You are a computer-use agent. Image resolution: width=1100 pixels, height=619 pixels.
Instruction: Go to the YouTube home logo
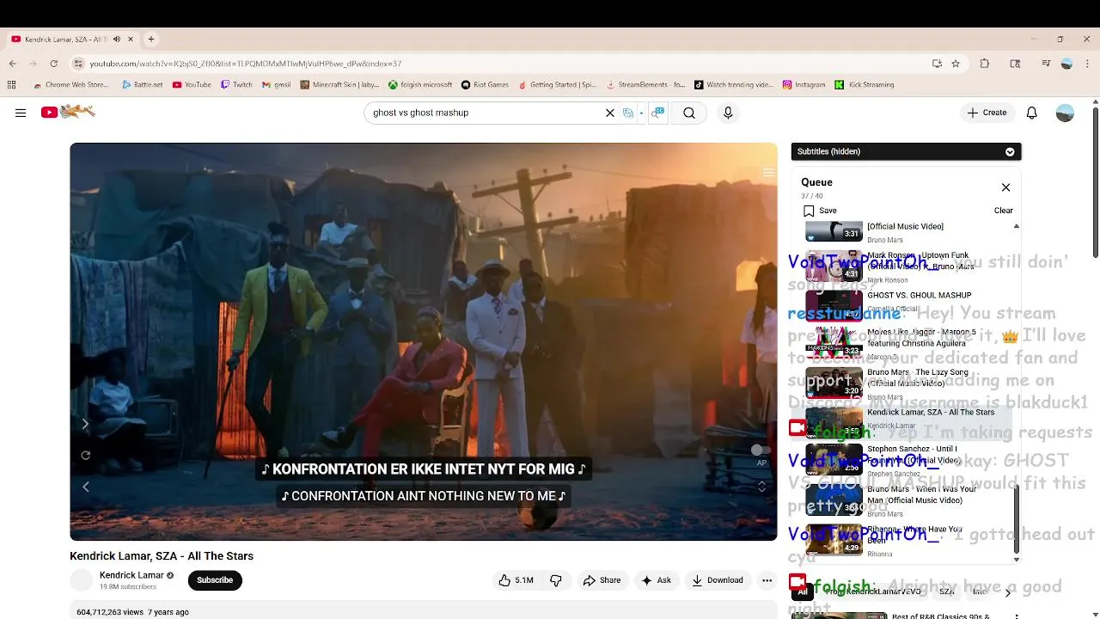[68, 112]
